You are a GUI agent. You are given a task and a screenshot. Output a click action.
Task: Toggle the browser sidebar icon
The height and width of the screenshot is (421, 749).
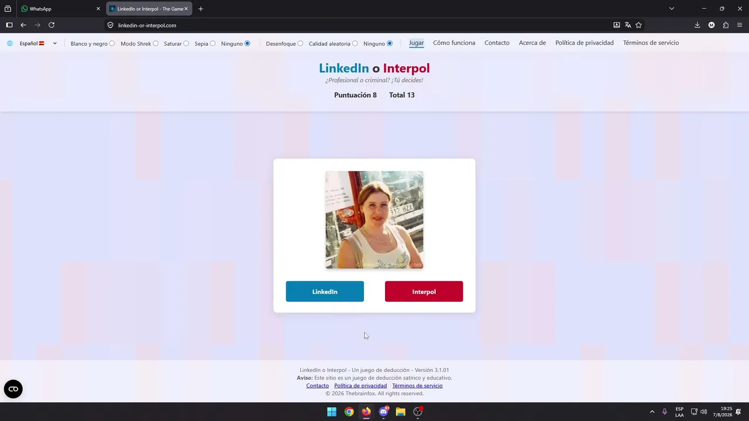pos(9,25)
